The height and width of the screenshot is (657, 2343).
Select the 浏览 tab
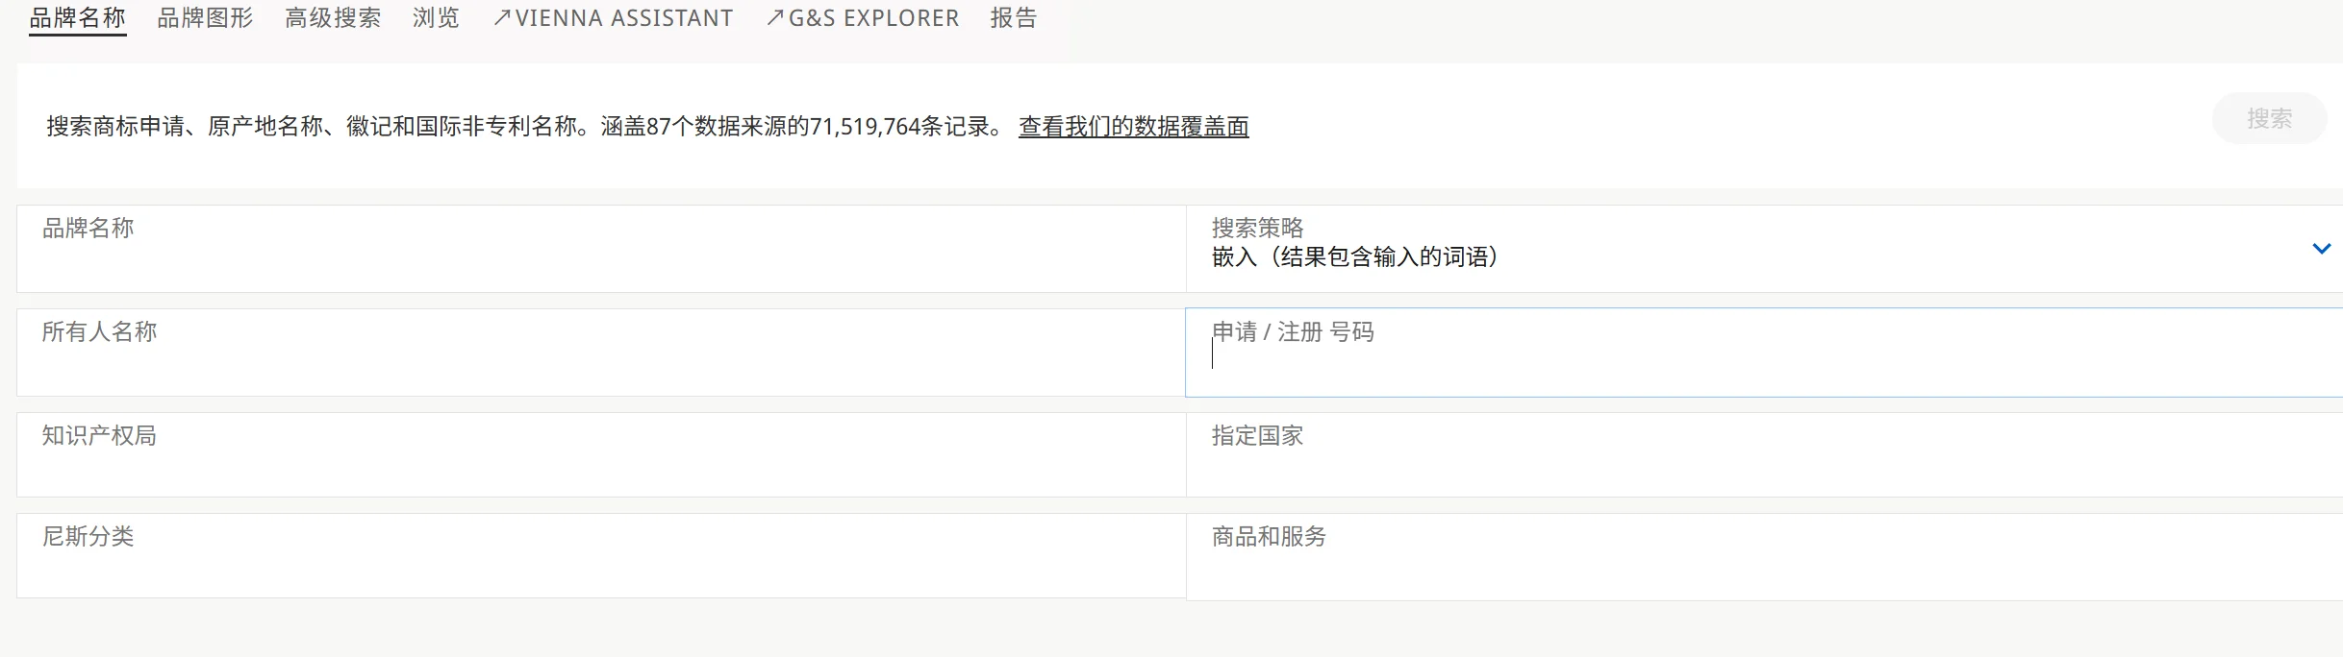(x=436, y=18)
